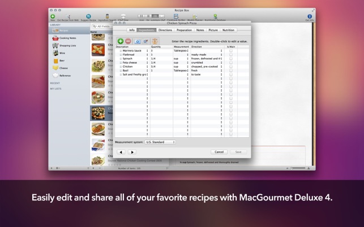Image resolution: width=364 pixels, height=227 pixels.
Task: Toggle small checkbox left of Marinara Sauce
Action: coord(121,51)
